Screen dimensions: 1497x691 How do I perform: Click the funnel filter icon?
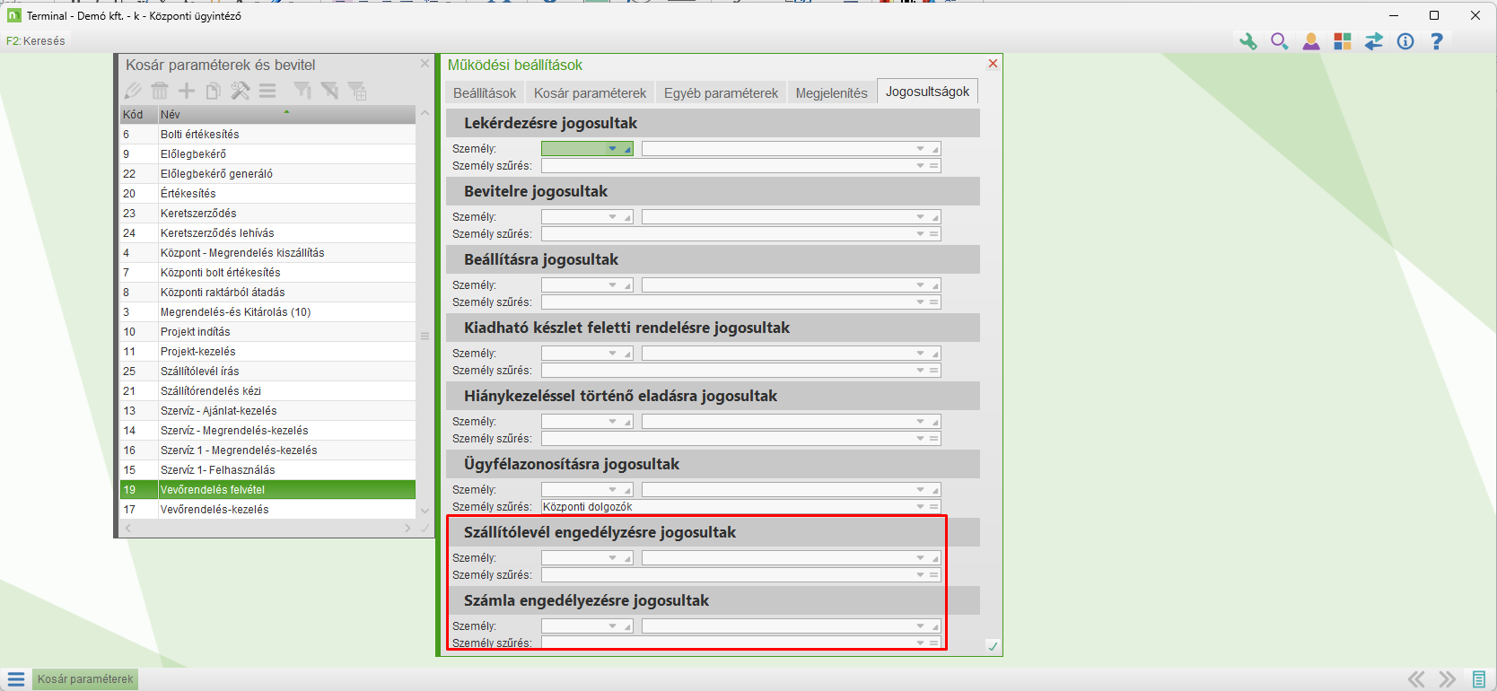(302, 91)
